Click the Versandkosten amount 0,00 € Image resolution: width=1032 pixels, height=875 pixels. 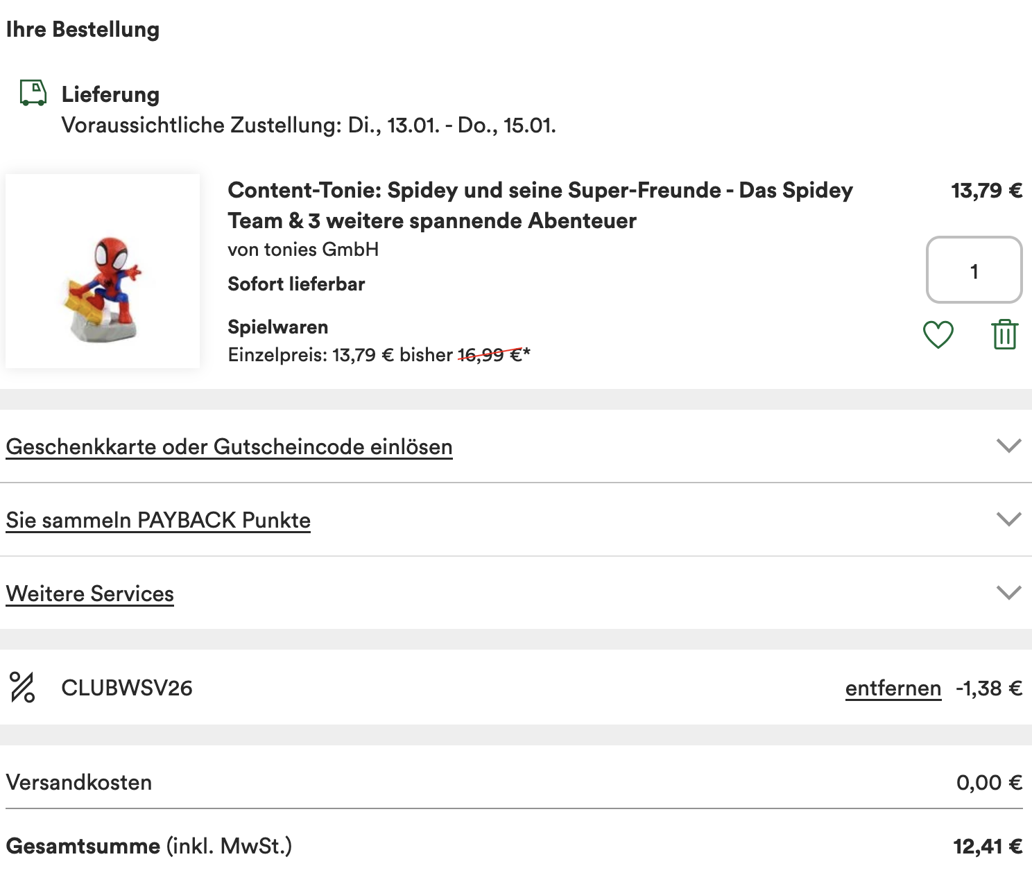(988, 783)
